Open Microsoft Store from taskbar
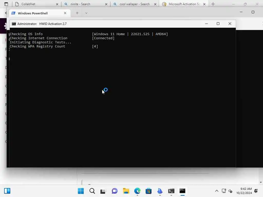Image resolution: width=263 pixels, height=197 pixels. point(148,191)
